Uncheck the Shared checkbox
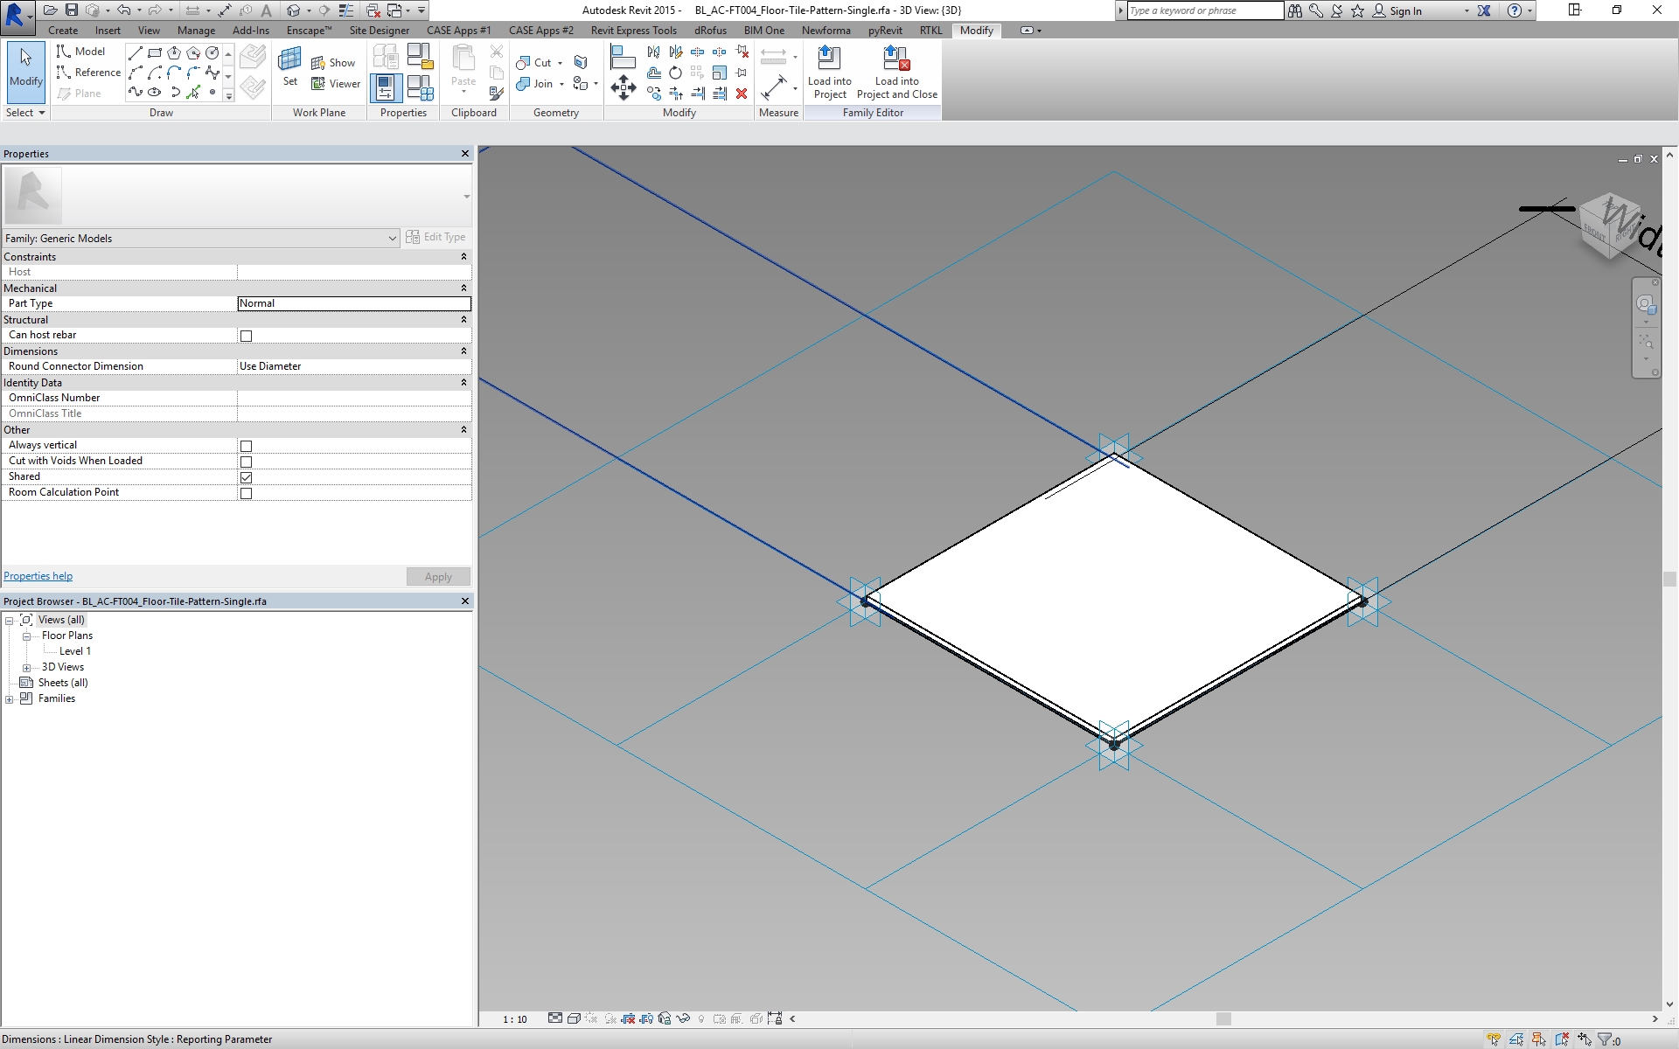This screenshot has height=1049, width=1679. (x=247, y=477)
